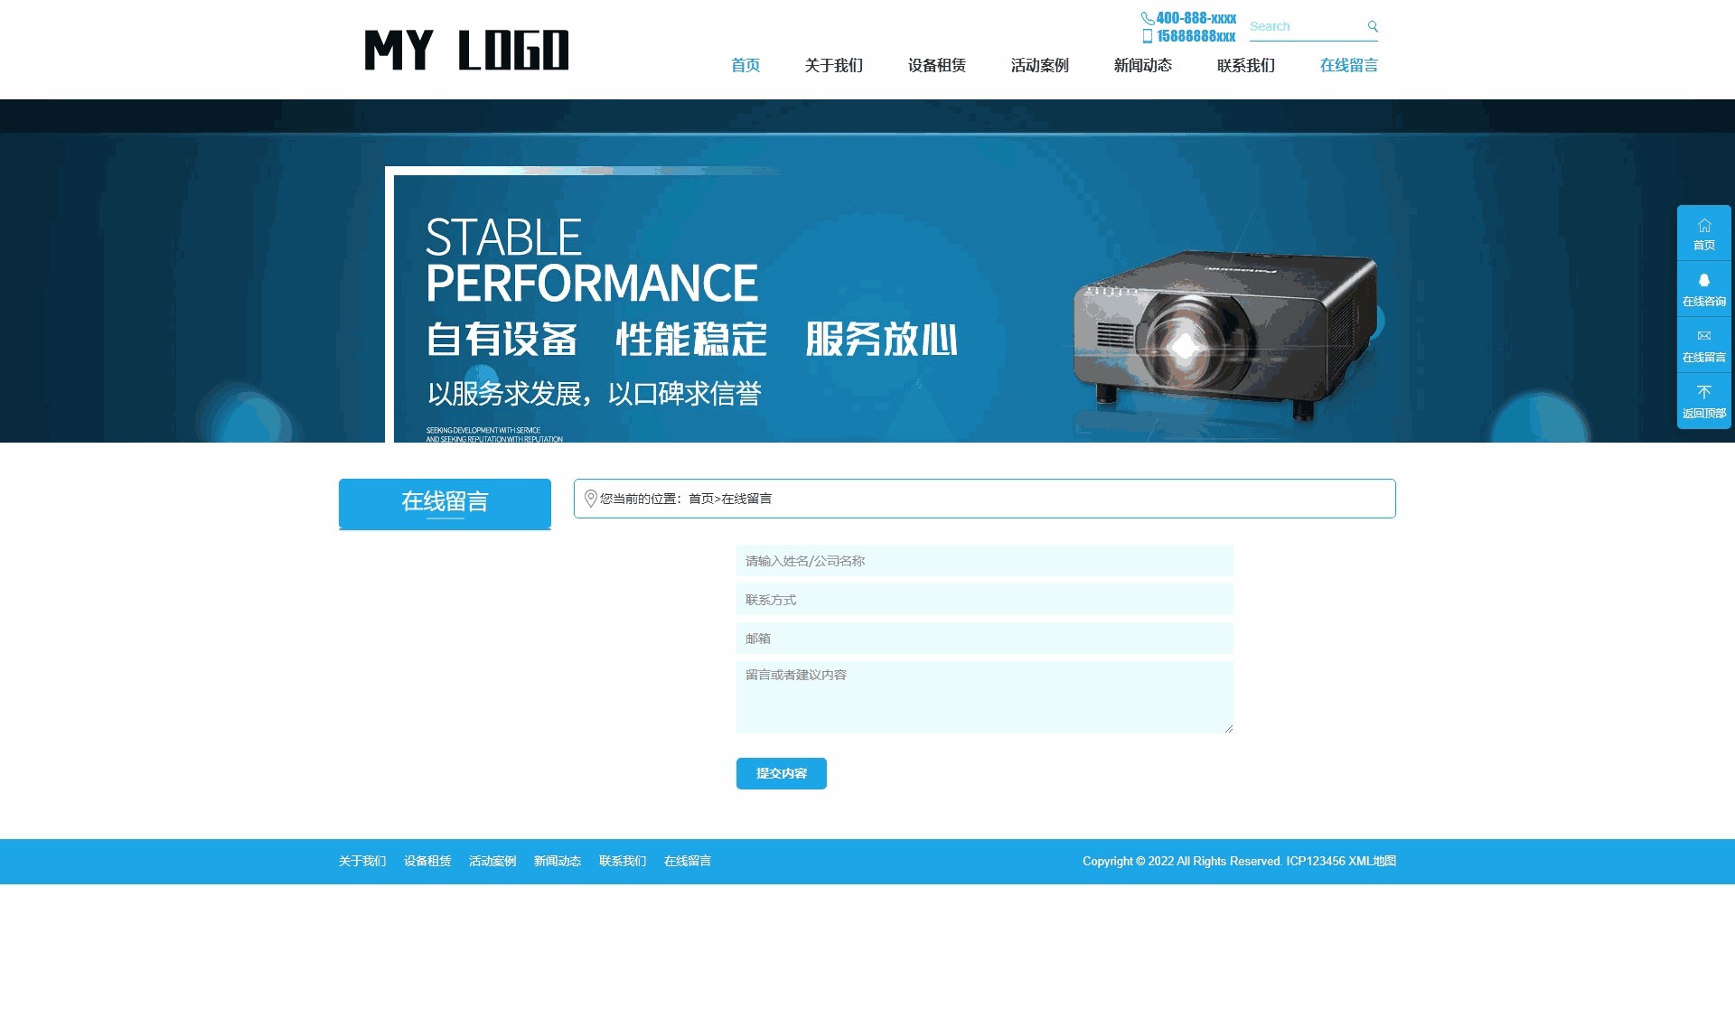
Task: Click the location pin in the breadcrumb bar
Action: pos(592,498)
